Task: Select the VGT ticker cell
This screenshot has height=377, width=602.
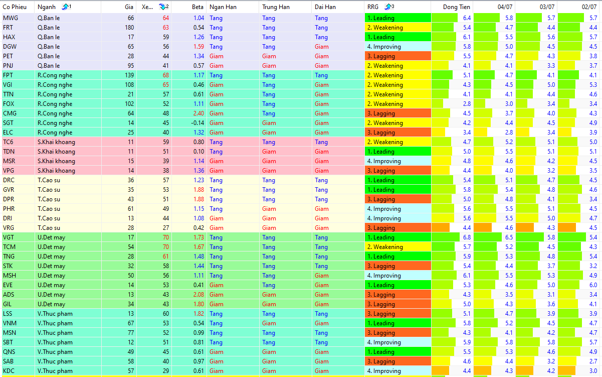Action: pyautogui.click(x=18, y=237)
